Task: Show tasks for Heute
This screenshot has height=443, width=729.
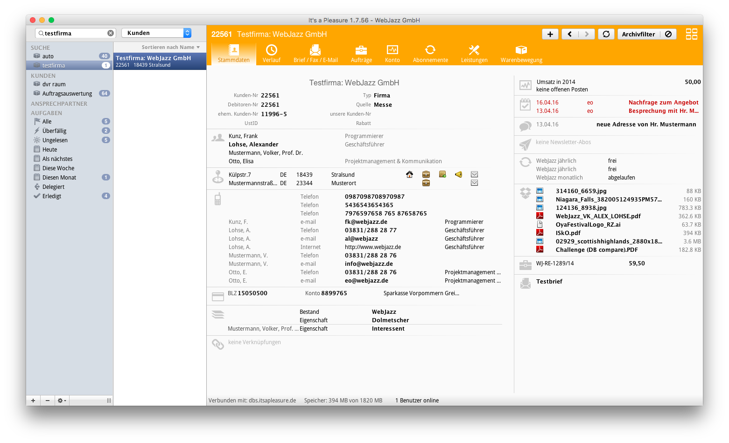Action: (70, 149)
